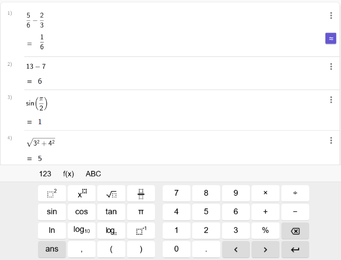The width and height of the screenshot is (341, 260).
Task: Open the options menu for the sin(π/2) row
Action: click(x=331, y=100)
